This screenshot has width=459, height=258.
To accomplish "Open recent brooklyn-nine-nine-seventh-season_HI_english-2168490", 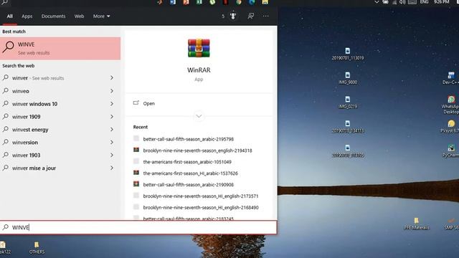I will tap(201, 208).
